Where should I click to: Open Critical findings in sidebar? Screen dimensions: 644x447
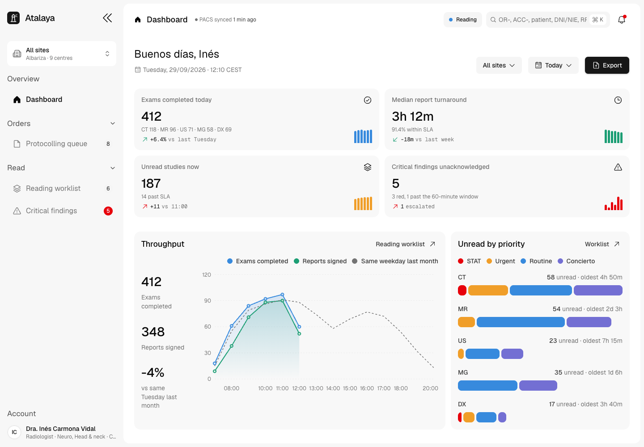tap(62, 211)
